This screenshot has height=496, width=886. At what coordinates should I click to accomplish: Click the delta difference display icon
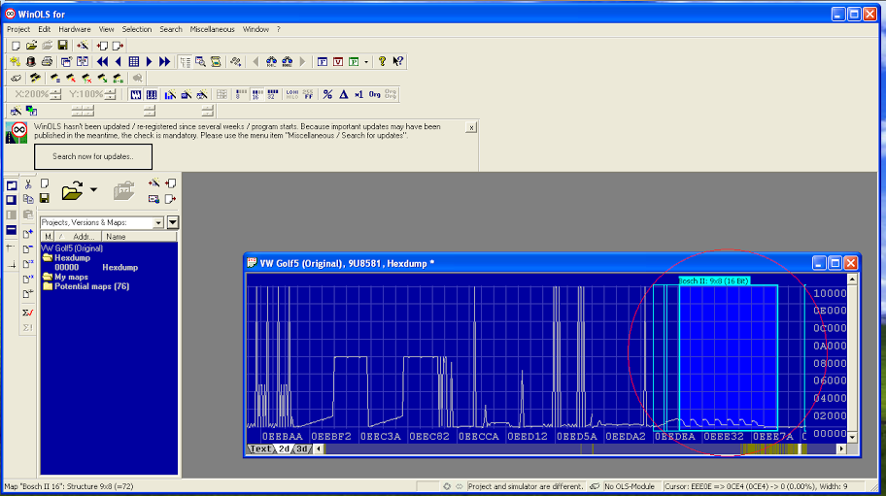343,94
